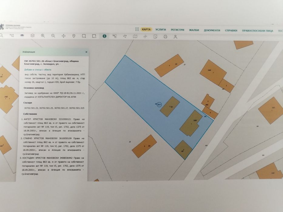Viewport: 283px width, 212px height.
Task: Open the folded map tool
Action: [135, 36]
